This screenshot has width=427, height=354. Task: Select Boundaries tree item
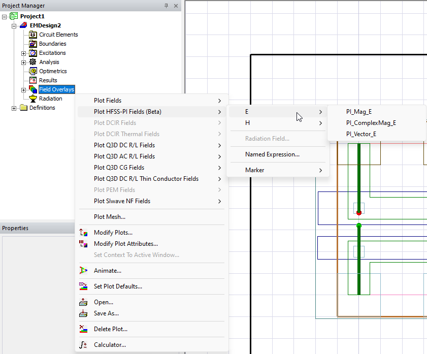coord(53,44)
